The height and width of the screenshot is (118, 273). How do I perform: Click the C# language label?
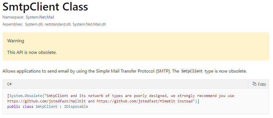9,84
